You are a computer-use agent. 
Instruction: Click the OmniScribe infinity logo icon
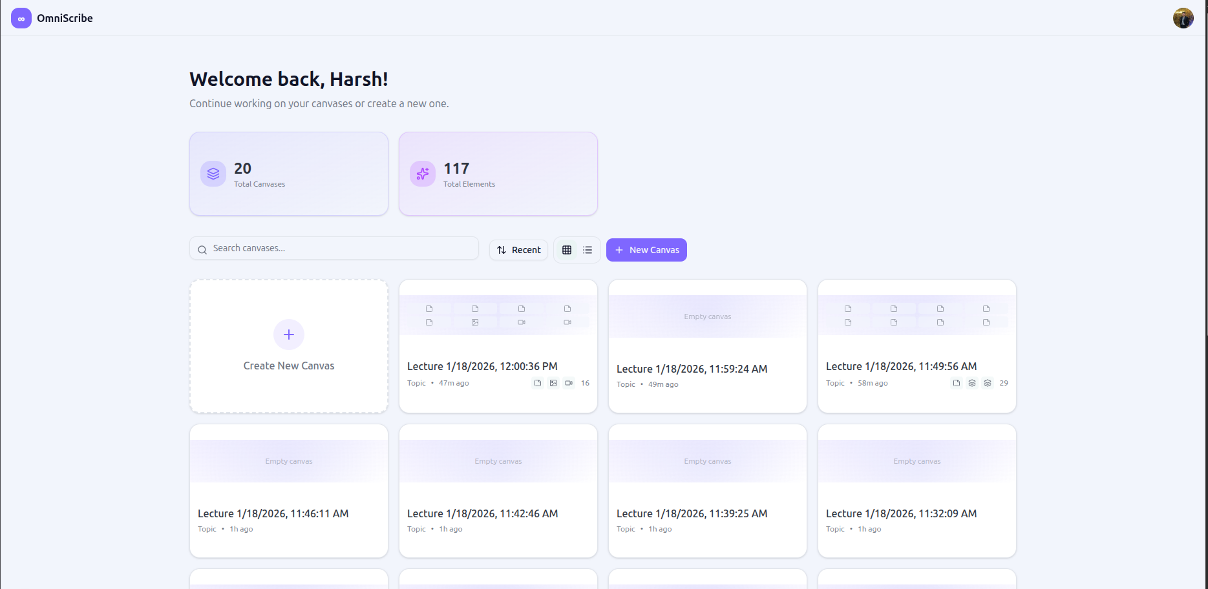point(21,18)
